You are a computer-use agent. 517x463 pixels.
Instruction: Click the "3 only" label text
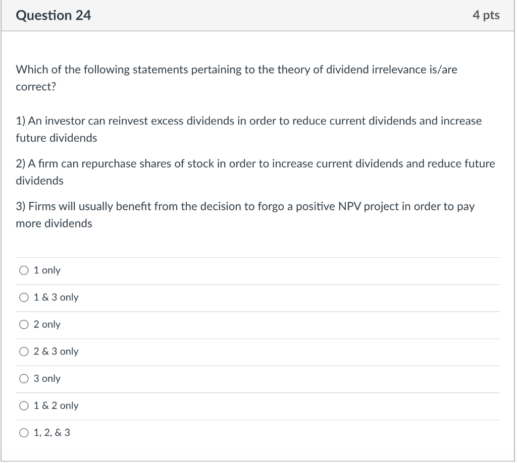point(47,378)
